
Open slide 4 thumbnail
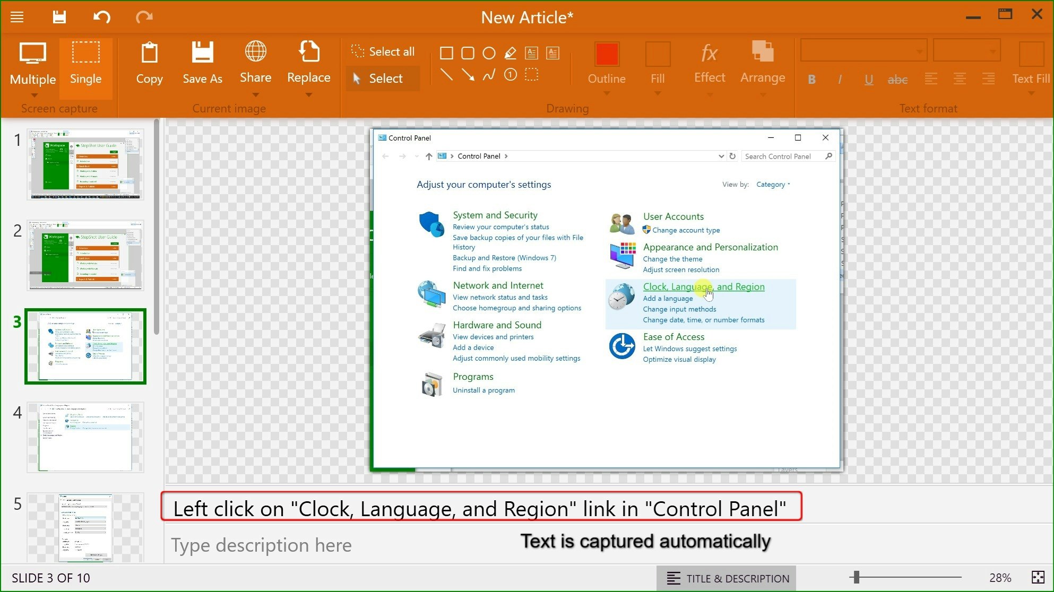(85, 437)
